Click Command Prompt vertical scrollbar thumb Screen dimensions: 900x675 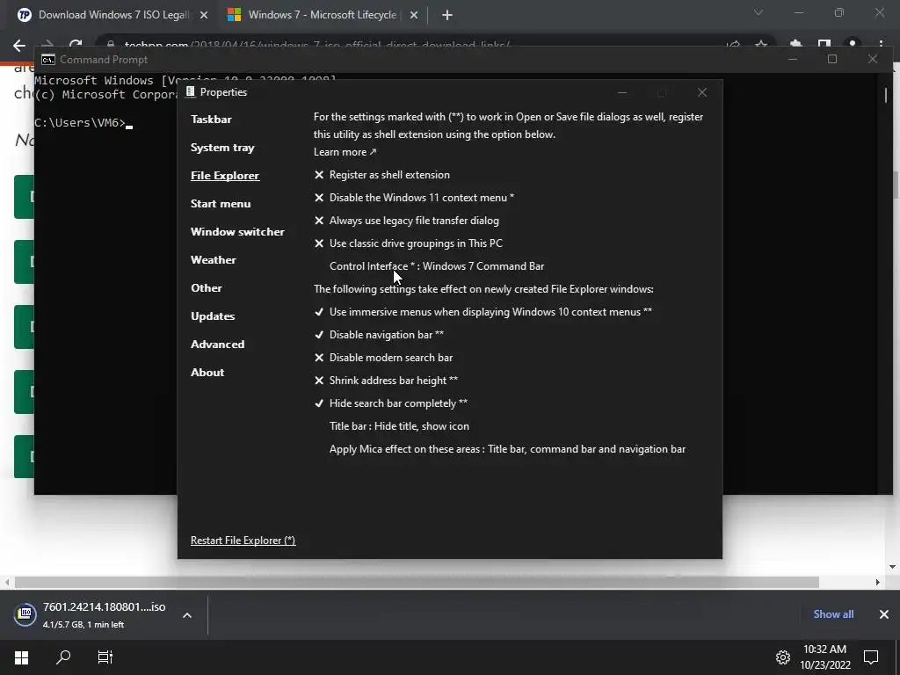[886, 95]
